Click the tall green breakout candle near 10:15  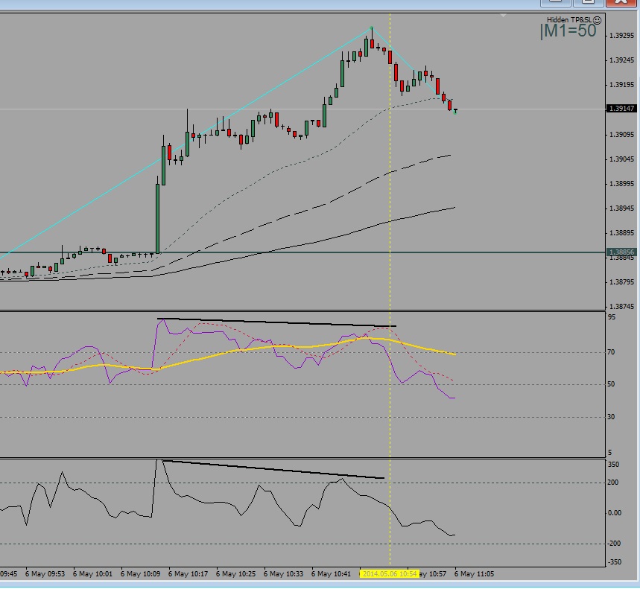point(157,217)
